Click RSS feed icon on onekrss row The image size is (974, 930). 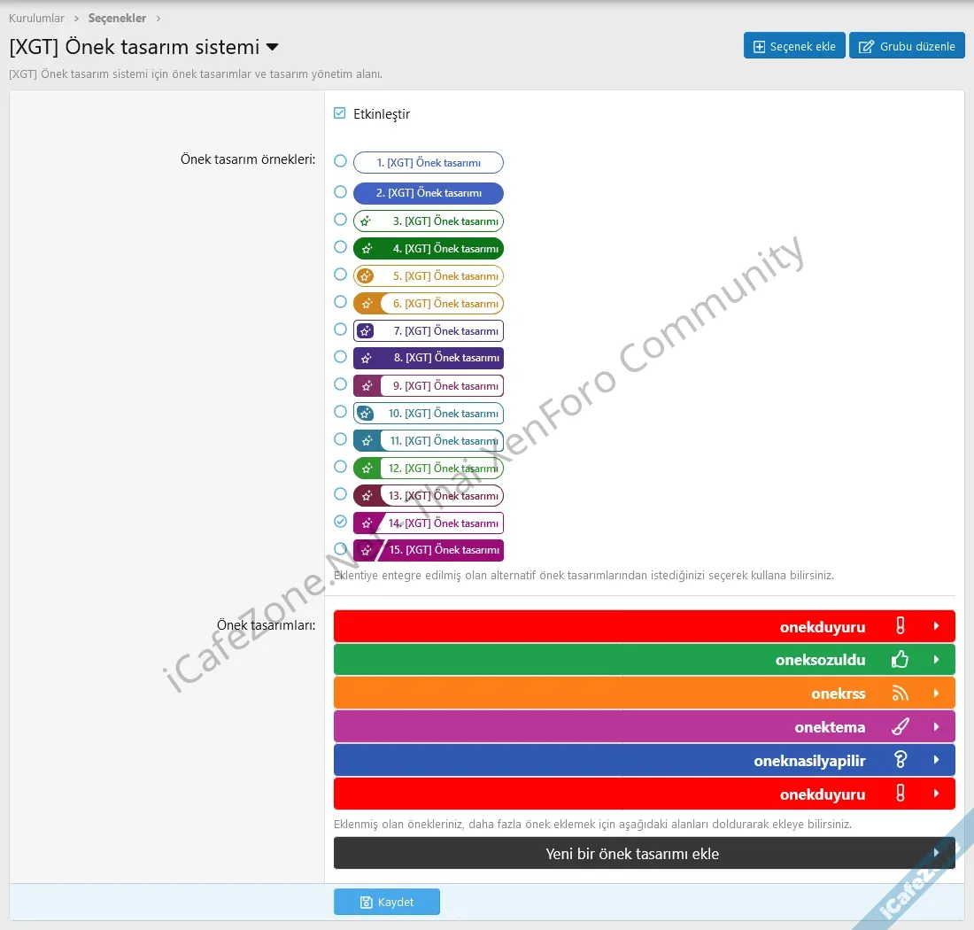(x=901, y=694)
